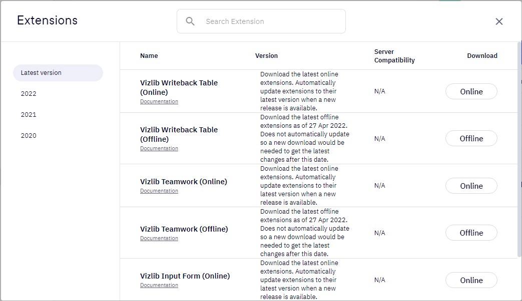The width and height of the screenshot is (522, 301).
Task: Select the Latest version tab
Action: tap(58, 73)
